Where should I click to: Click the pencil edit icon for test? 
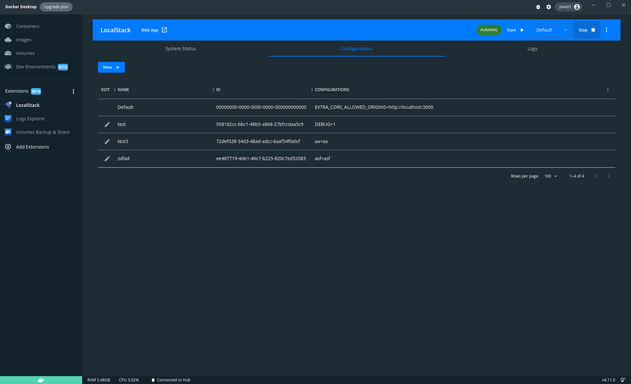(107, 124)
